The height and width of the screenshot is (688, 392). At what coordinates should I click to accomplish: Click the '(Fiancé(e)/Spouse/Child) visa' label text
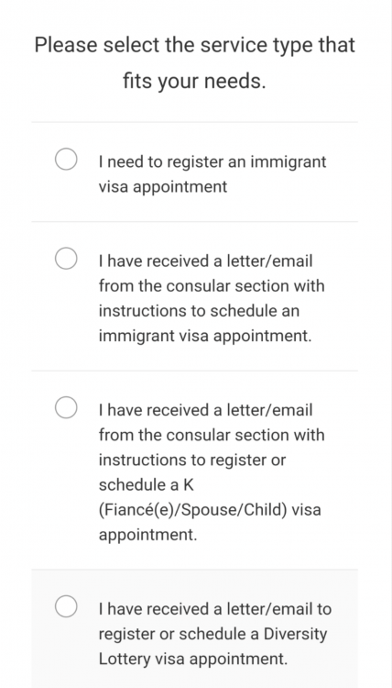tap(210, 510)
